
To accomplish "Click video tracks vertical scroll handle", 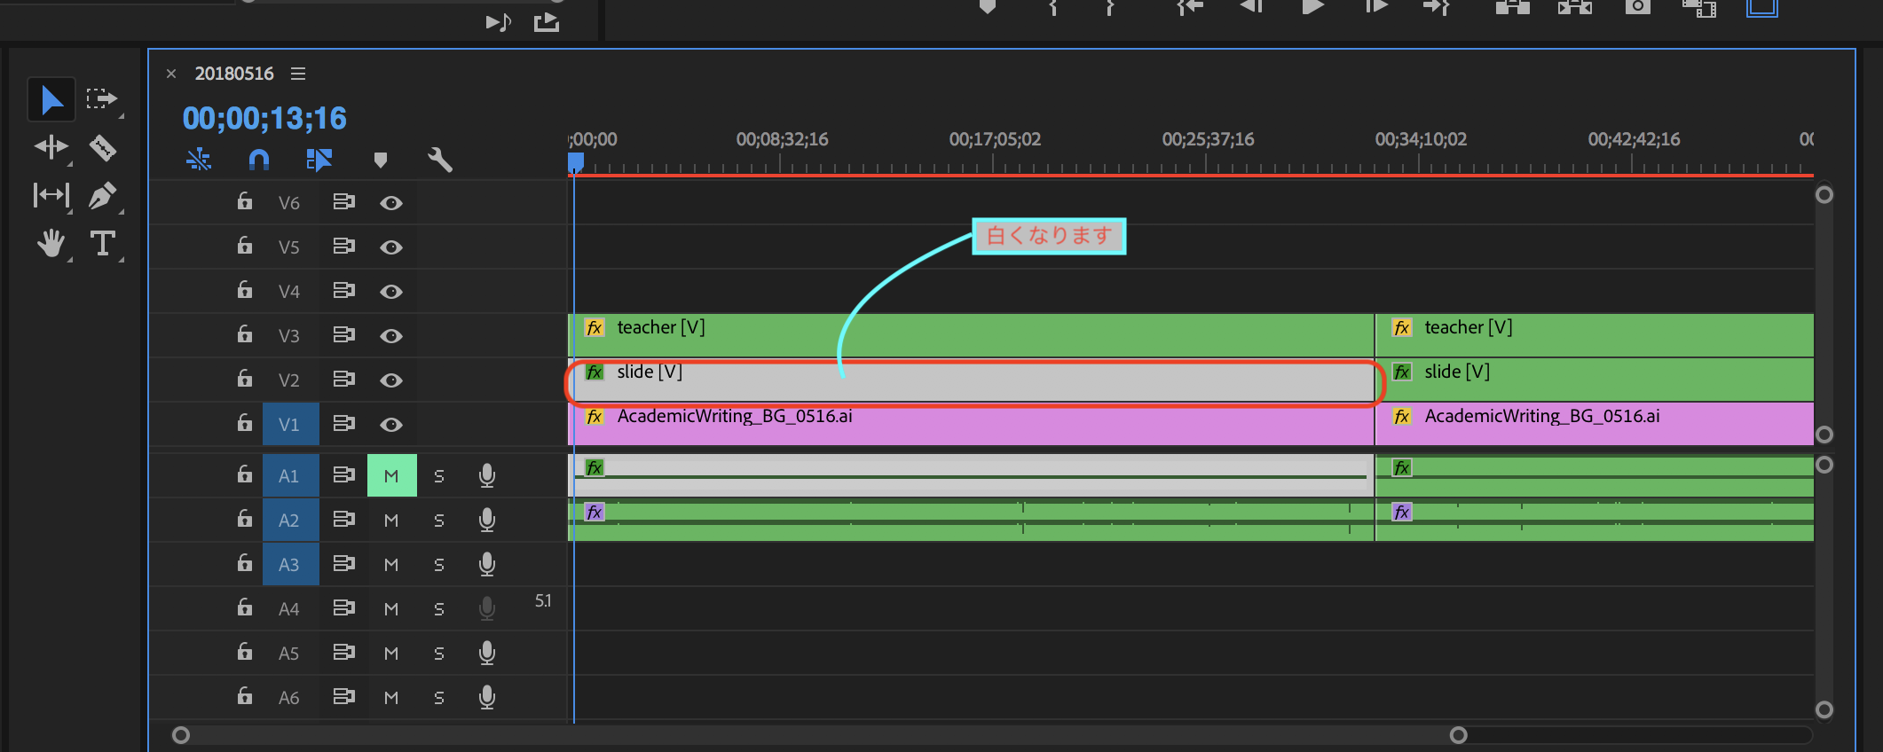I will point(1824,315).
